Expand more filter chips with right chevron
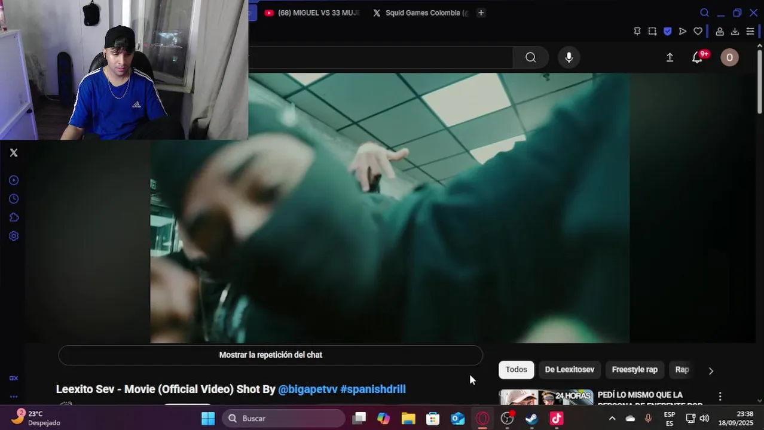Screen dimensions: 764x430 click(x=711, y=370)
